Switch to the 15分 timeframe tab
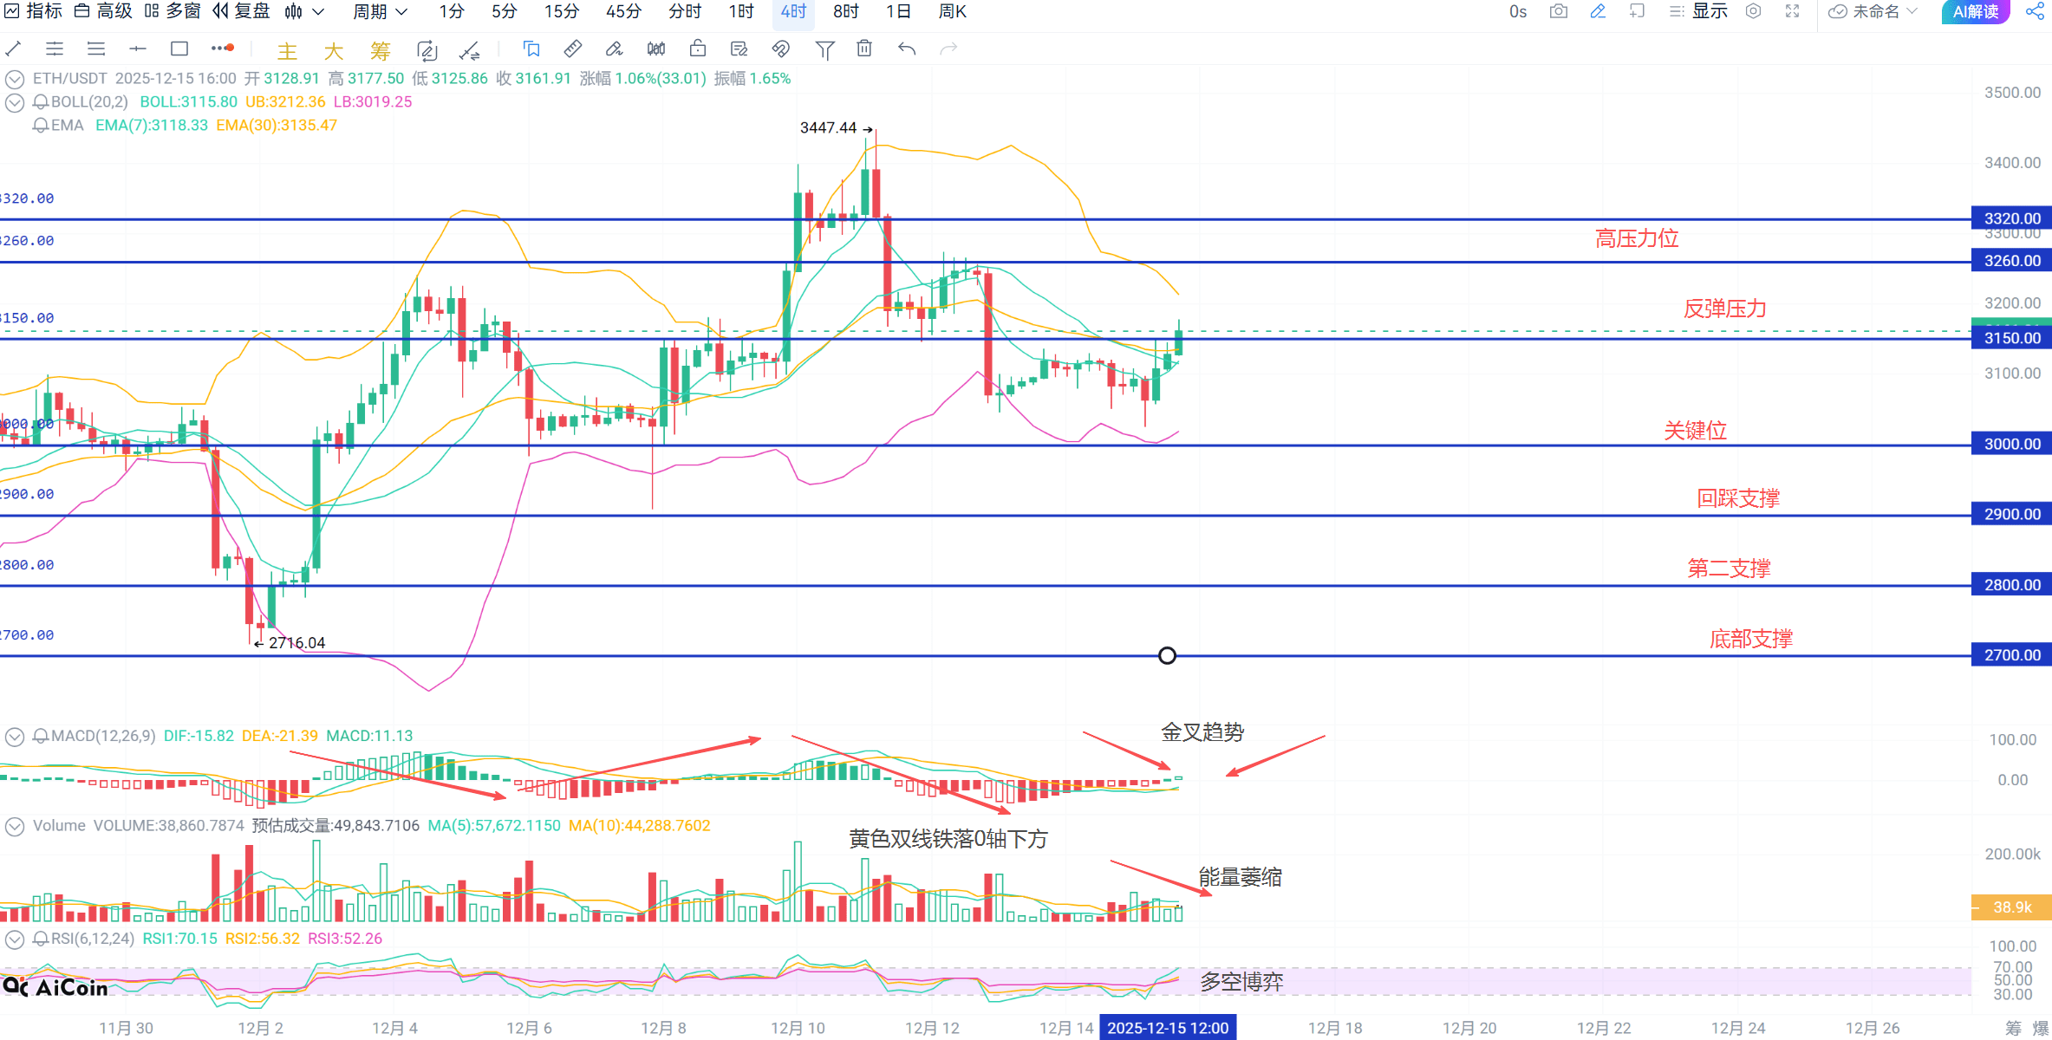 tap(561, 11)
